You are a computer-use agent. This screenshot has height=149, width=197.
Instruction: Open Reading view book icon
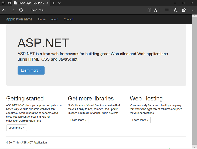pos(149,10)
